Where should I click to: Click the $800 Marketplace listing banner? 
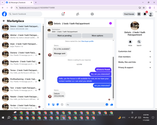(x=80, y=31)
